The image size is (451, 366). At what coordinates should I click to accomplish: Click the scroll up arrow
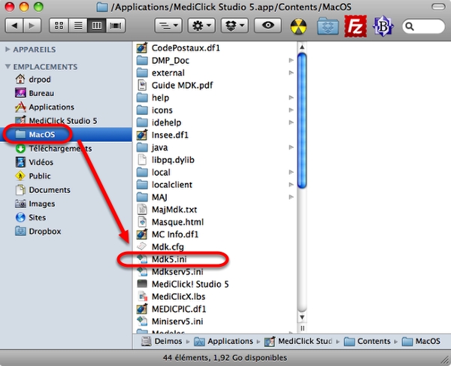pos(302,47)
